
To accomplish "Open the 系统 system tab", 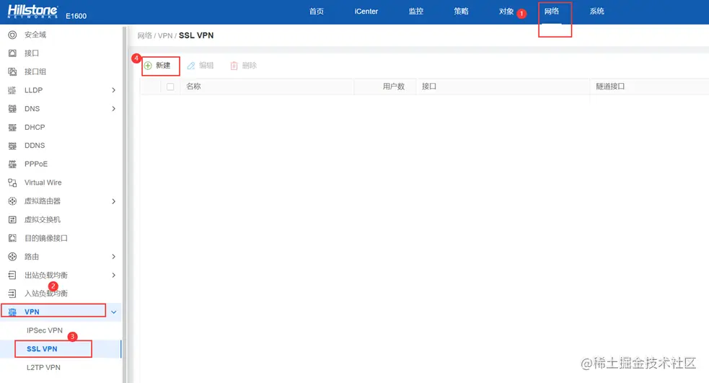I will (597, 12).
